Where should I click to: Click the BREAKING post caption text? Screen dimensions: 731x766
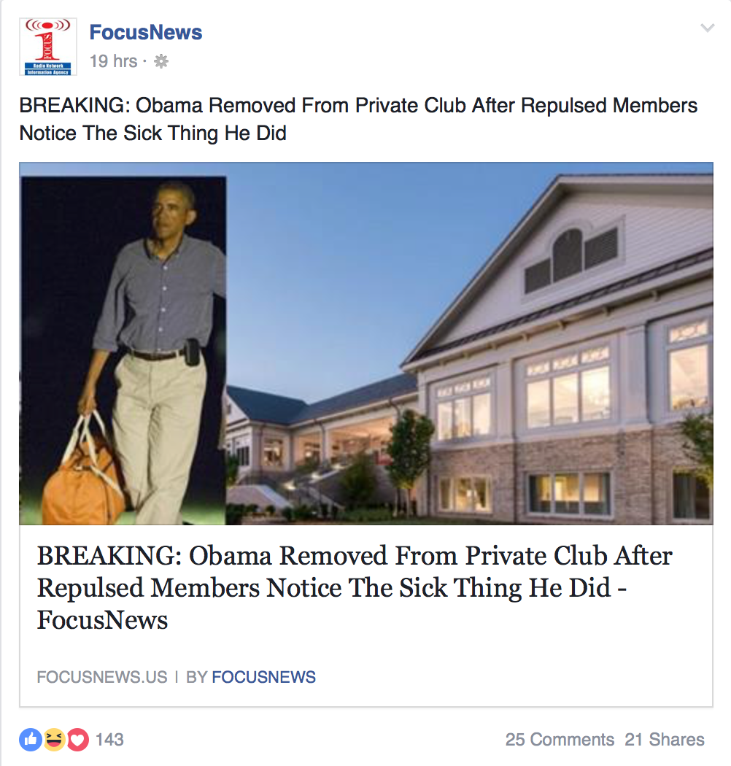pos(358,119)
